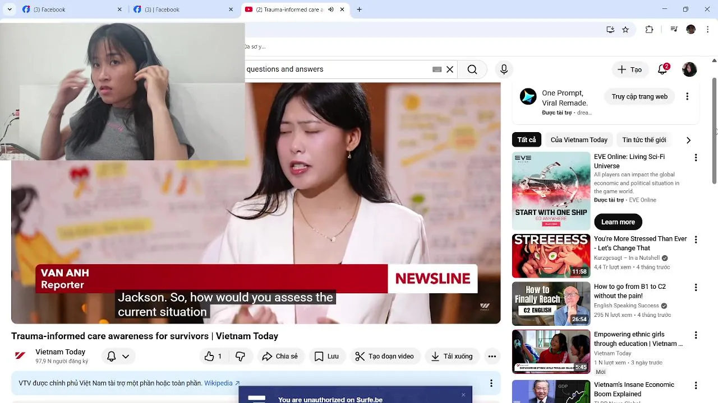Viewport: 718px width, 403px height.
Task: Close the second Facebook tab
Action: pos(231,10)
